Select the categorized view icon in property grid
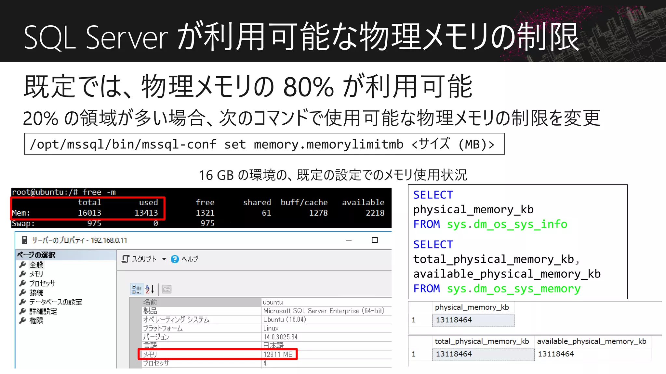 [x=137, y=289]
